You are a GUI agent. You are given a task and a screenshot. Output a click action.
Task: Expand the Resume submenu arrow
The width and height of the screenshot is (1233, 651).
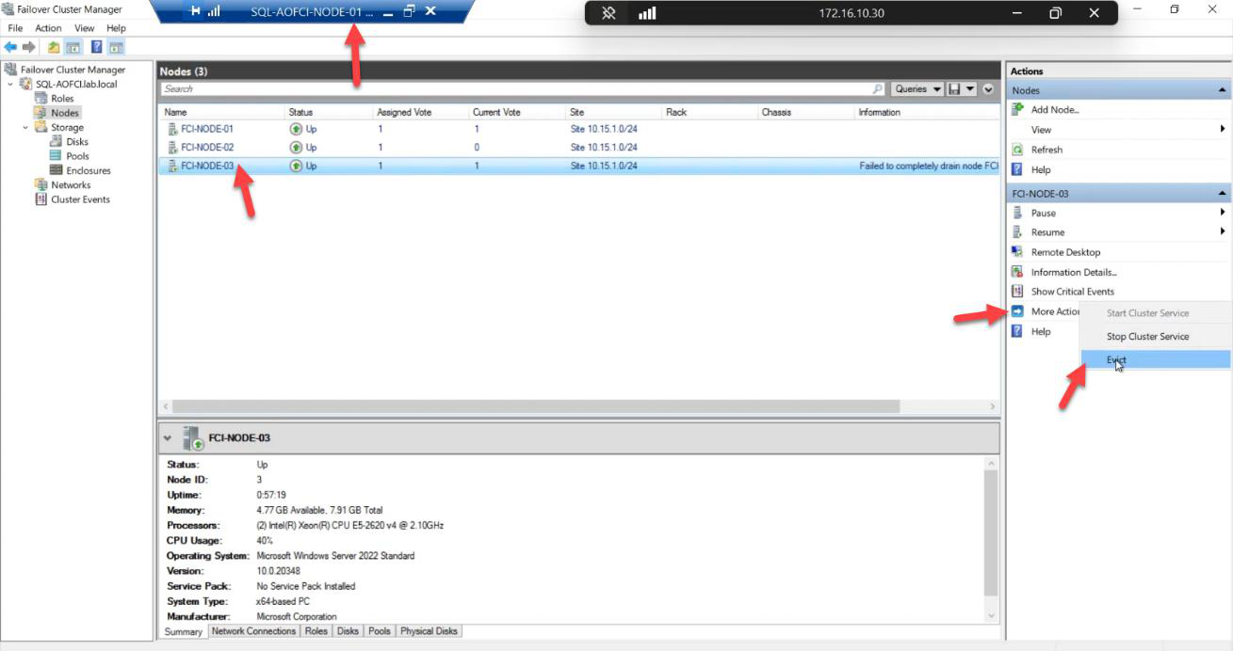coord(1223,231)
